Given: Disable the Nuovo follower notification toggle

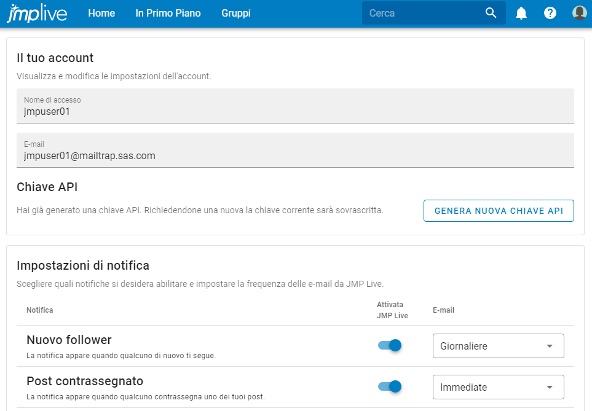Looking at the screenshot, I should point(389,346).
